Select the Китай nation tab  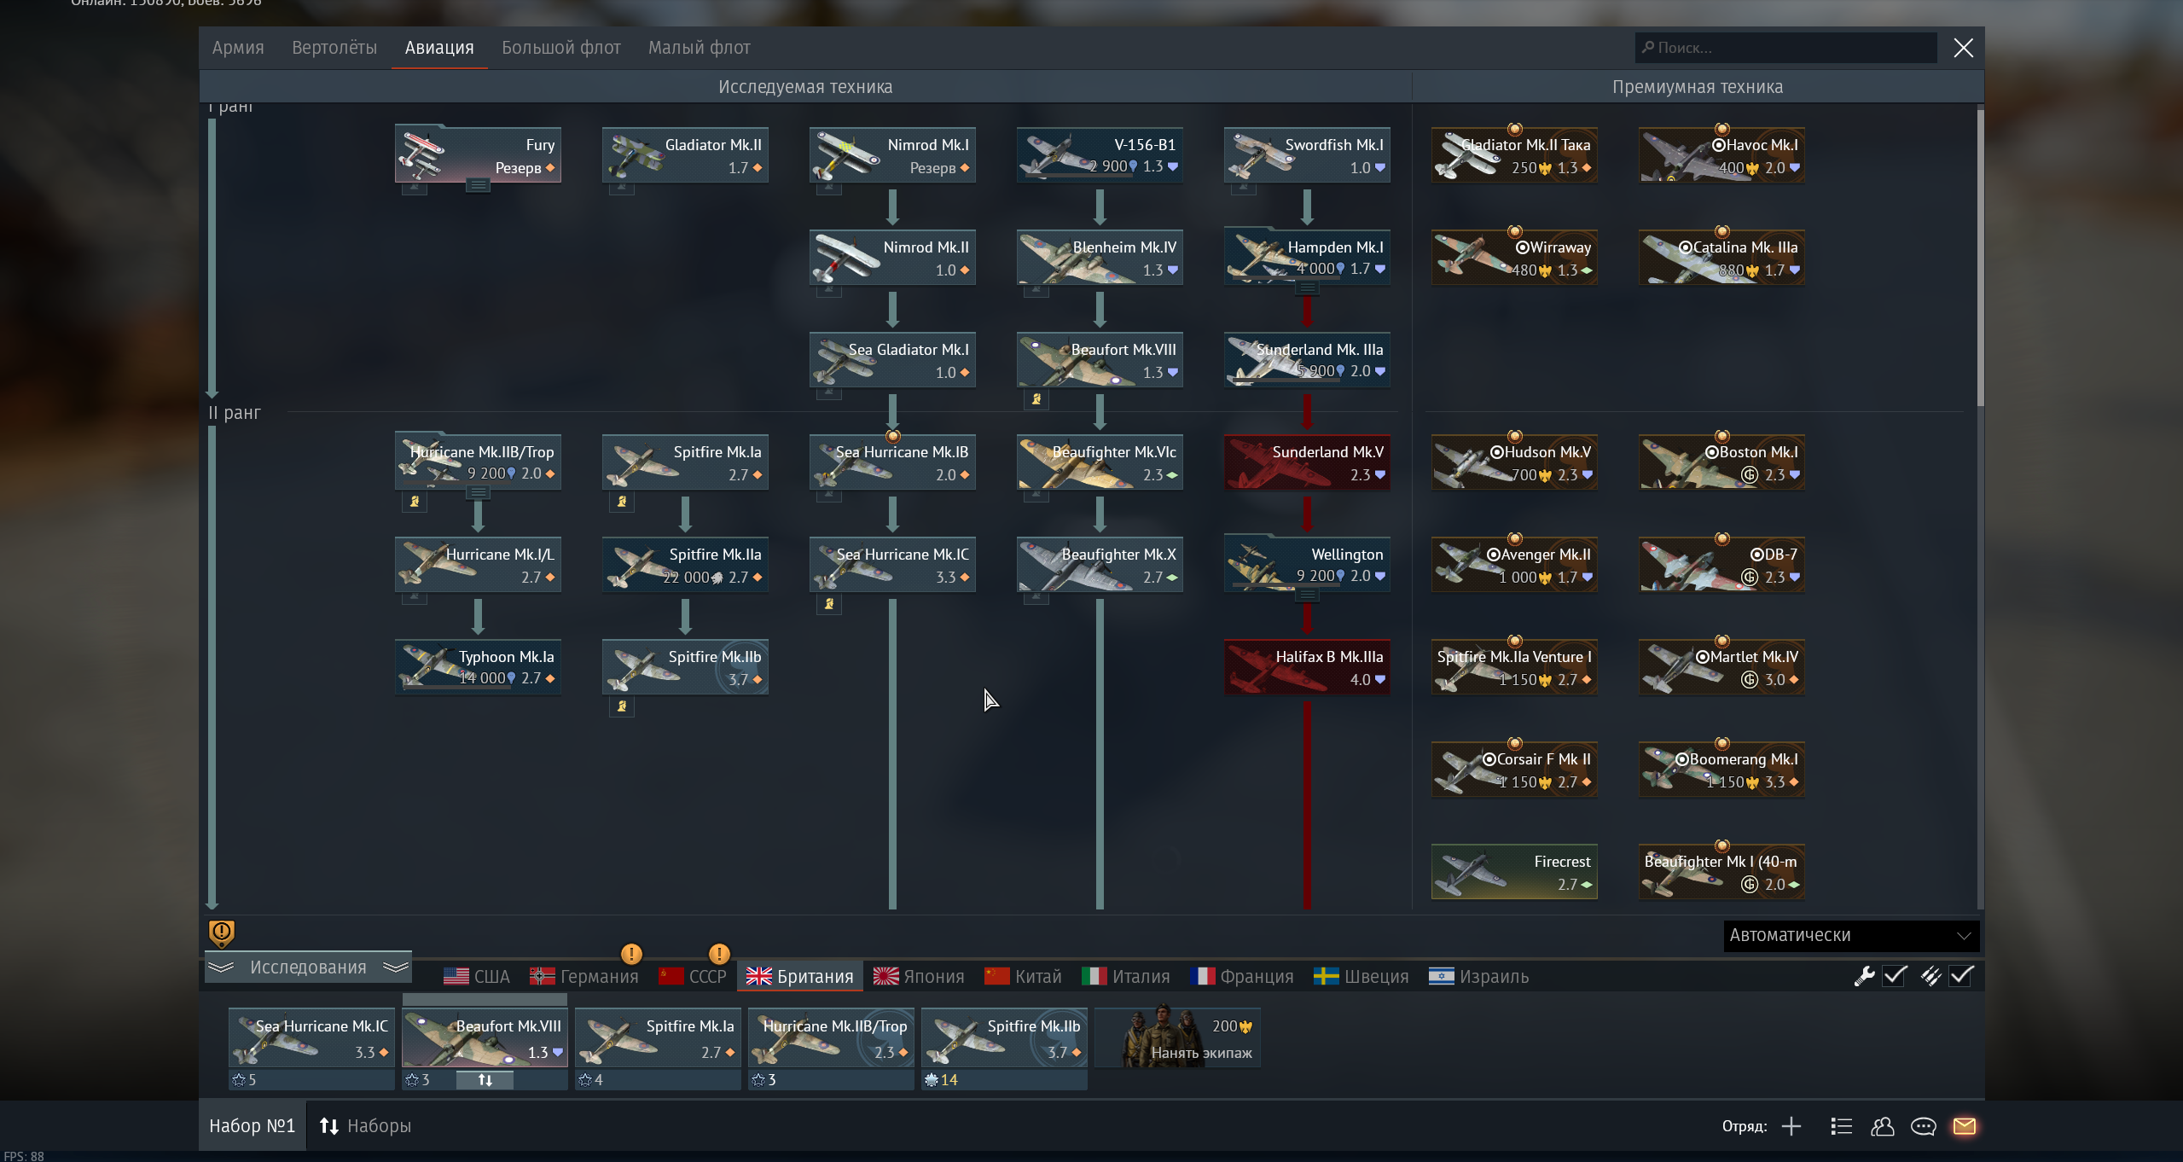pos(1024,977)
